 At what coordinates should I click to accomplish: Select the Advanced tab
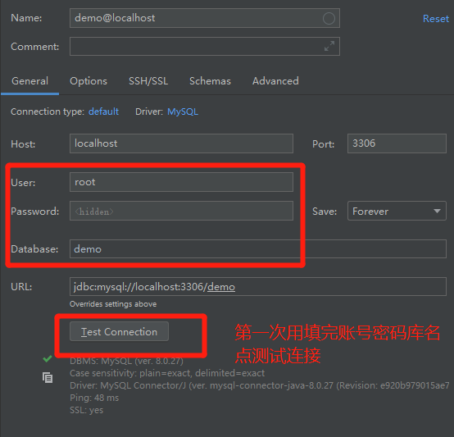(275, 81)
